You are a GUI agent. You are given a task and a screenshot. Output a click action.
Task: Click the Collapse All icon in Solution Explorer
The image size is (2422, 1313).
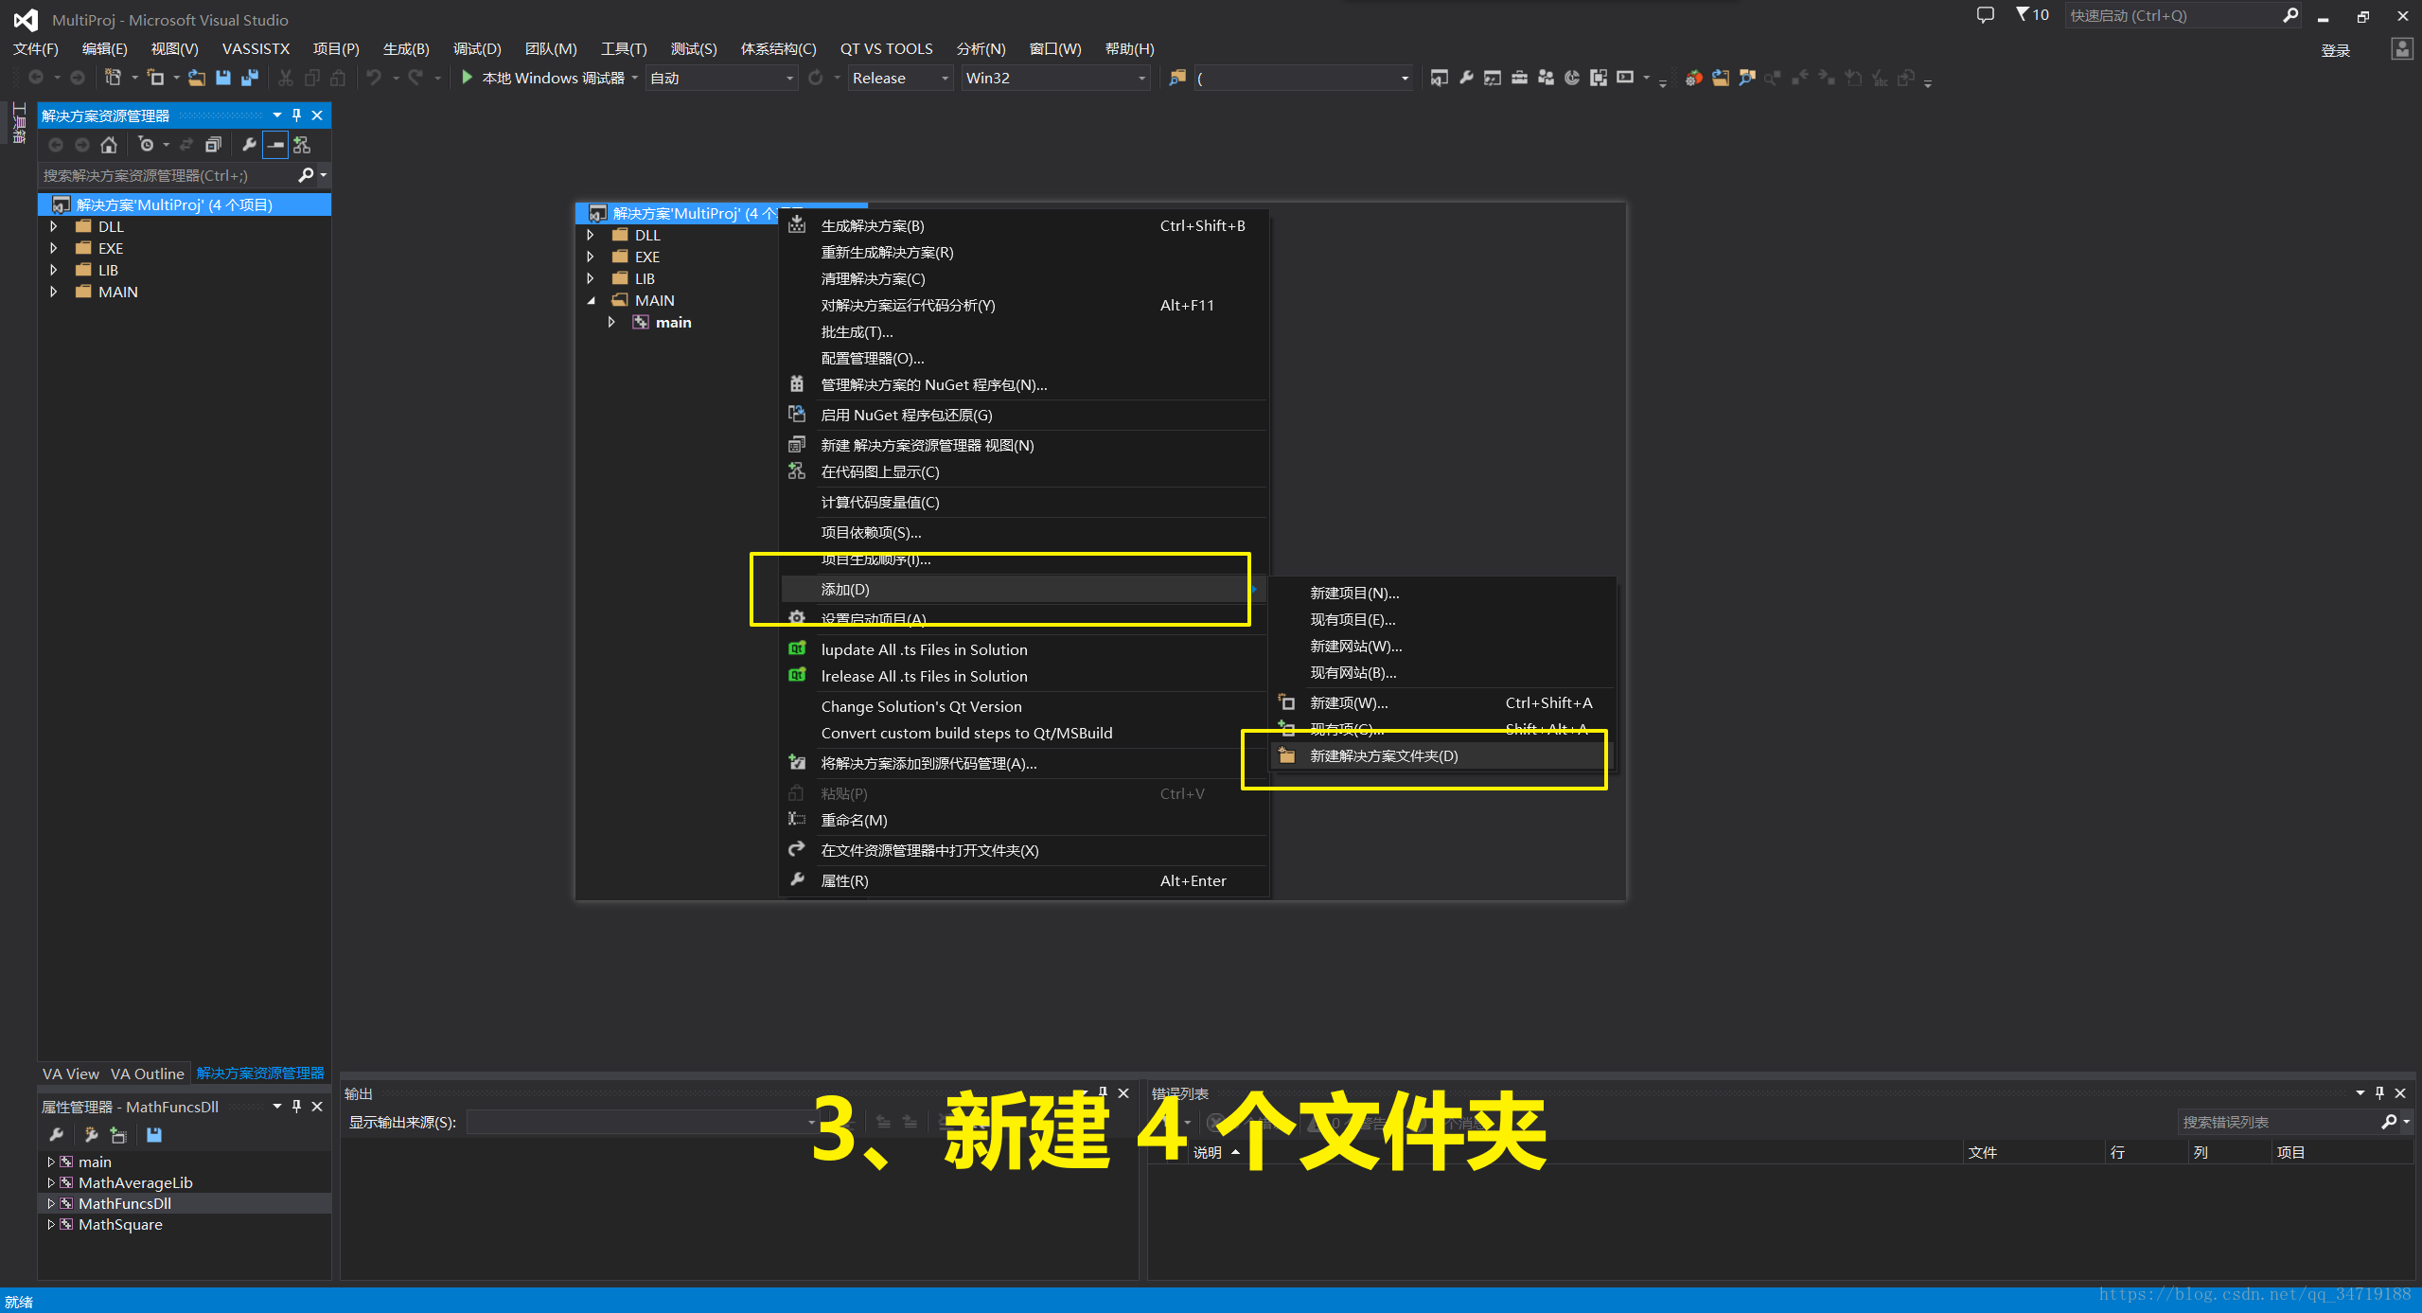(x=213, y=145)
